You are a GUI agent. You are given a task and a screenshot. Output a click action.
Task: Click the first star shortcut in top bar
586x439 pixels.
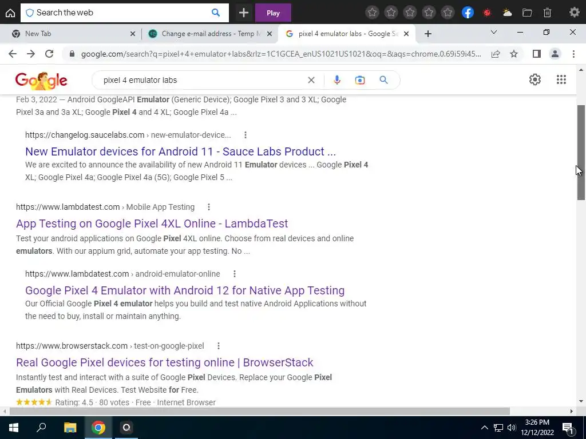pyautogui.click(x=372, y=13)
